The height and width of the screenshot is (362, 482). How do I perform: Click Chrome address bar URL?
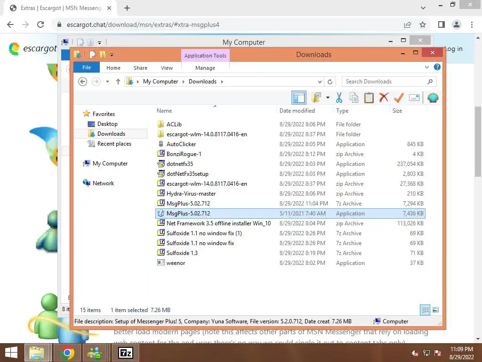143,25
